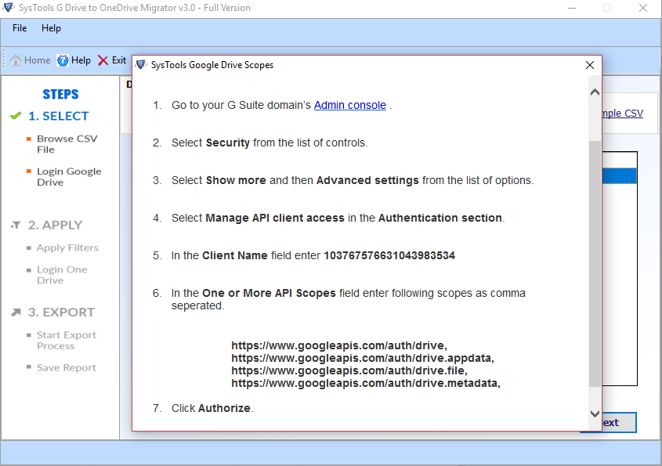662x466 pixels.
Task: Click the client name number 103767576631043983534
Action: click(x=389, y=255)
